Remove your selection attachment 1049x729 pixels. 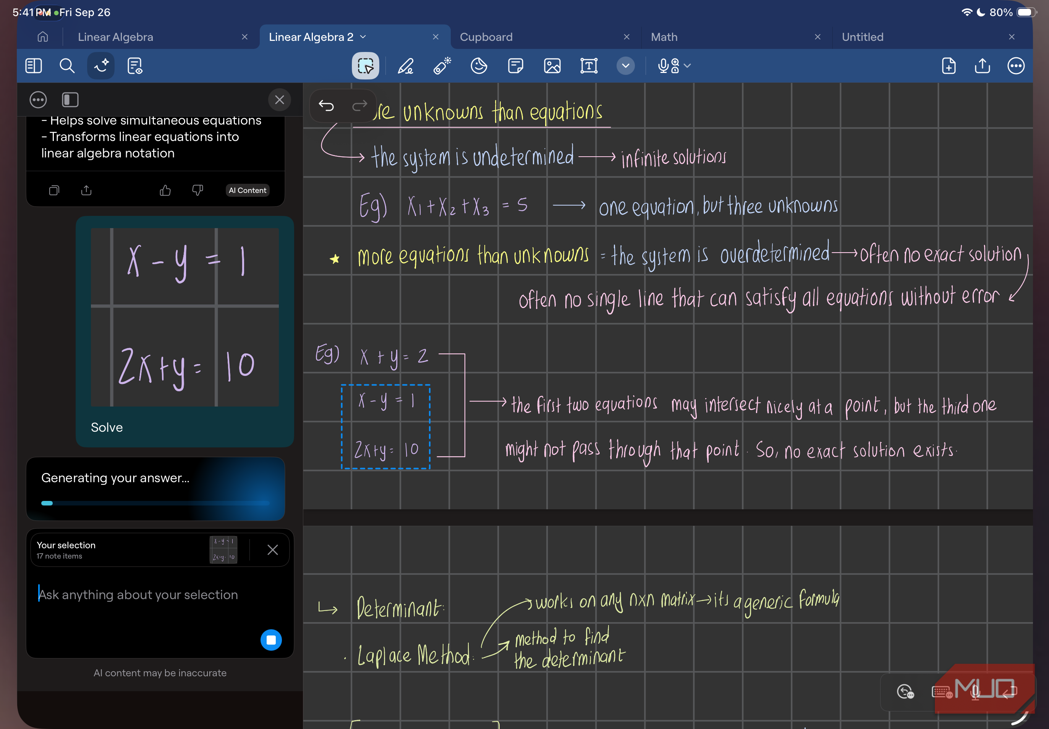pos(273,549)
